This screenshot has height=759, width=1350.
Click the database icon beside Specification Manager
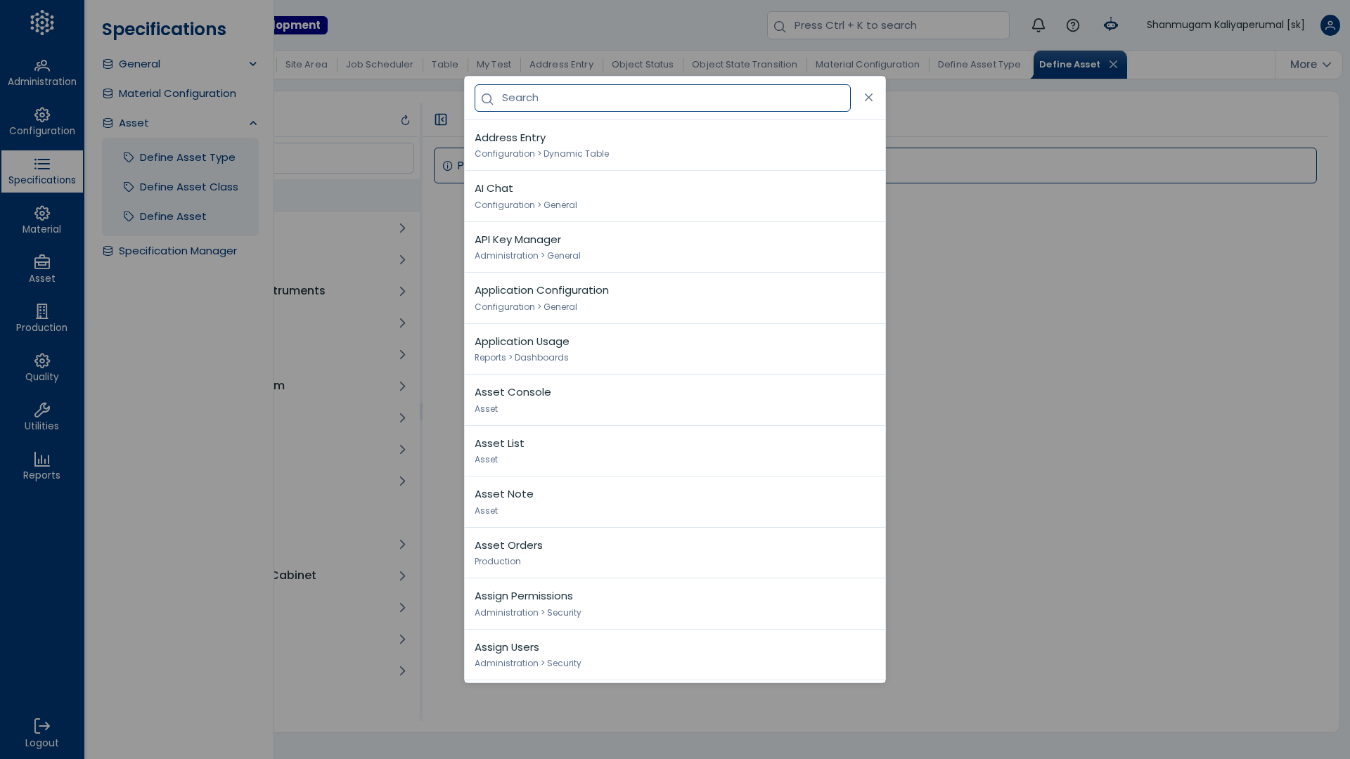(108, 251)
